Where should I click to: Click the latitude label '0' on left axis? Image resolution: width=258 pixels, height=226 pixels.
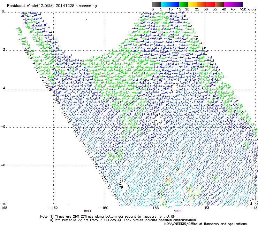click(3, 11)
